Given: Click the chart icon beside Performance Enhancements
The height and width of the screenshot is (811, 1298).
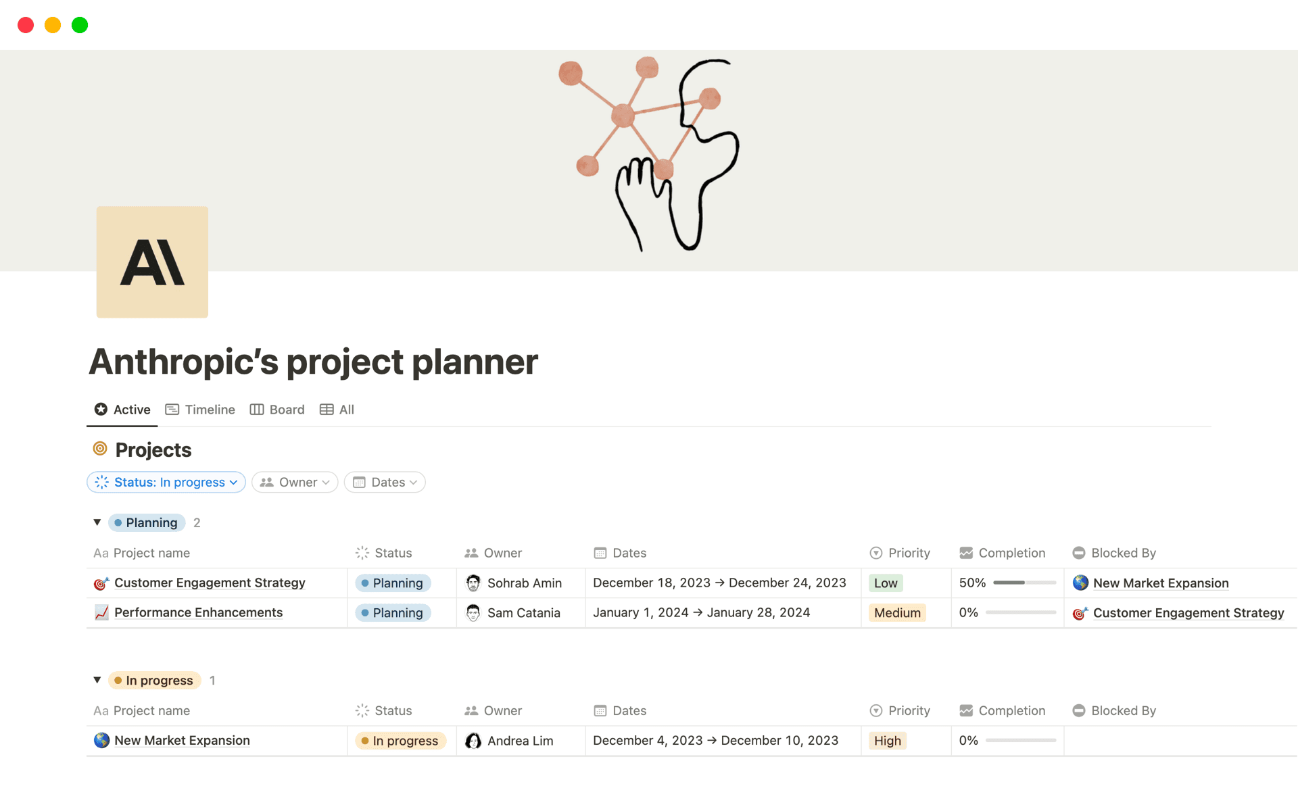Looking at the screenshot, I should 100,612.
